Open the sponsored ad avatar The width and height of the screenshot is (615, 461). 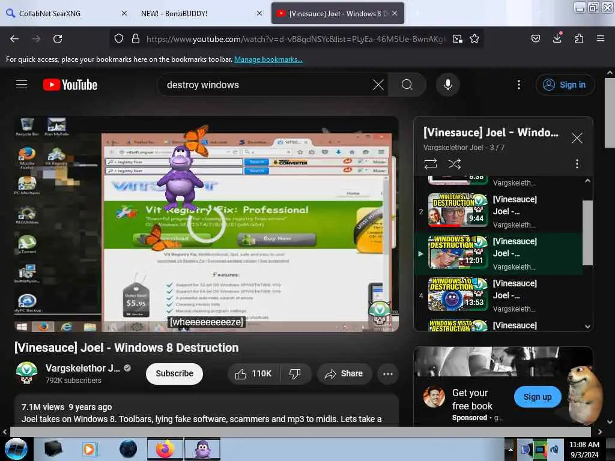coord(434,397)
